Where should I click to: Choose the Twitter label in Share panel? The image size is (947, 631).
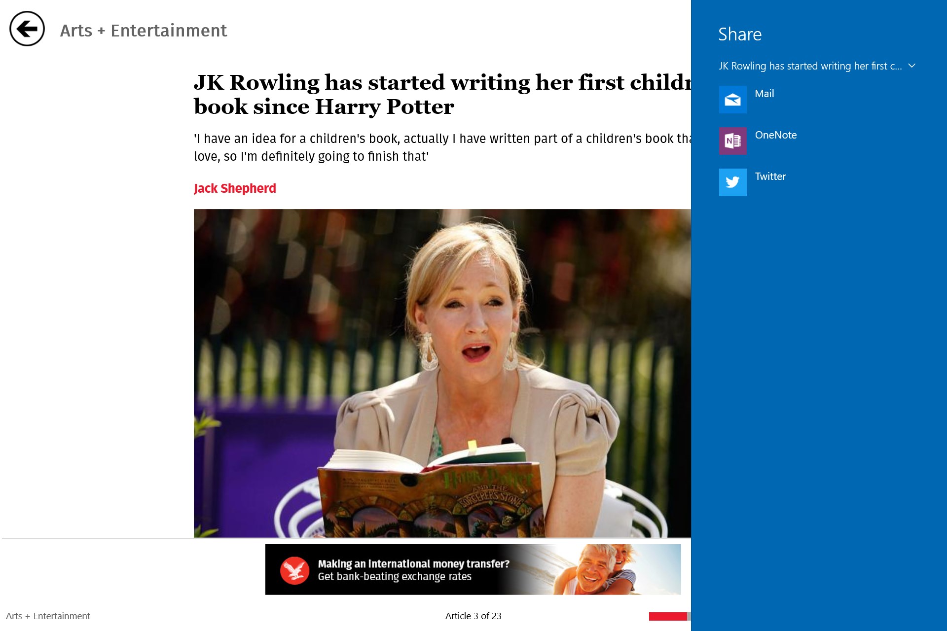770,176
